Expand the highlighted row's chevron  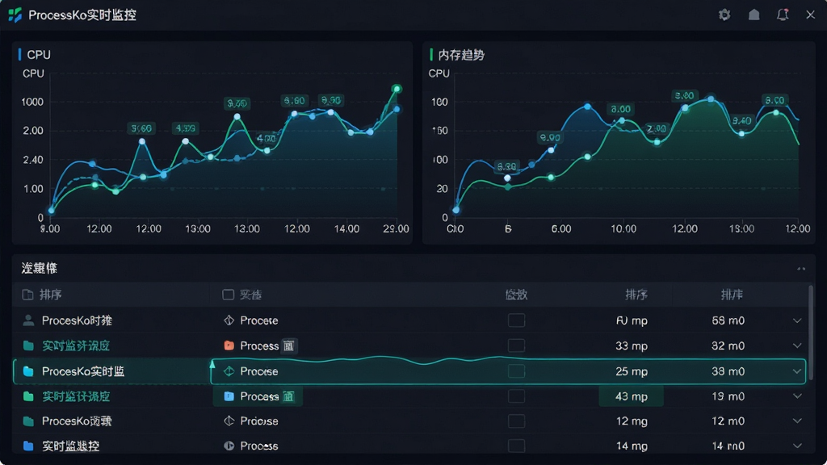click(x=797, y=371)
